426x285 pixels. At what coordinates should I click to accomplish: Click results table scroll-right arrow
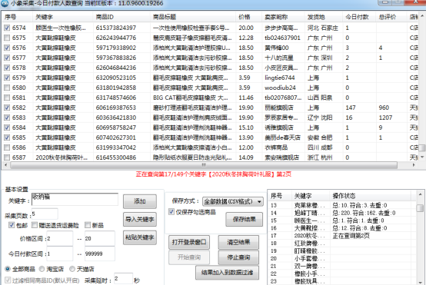click(x=414, y=164)
